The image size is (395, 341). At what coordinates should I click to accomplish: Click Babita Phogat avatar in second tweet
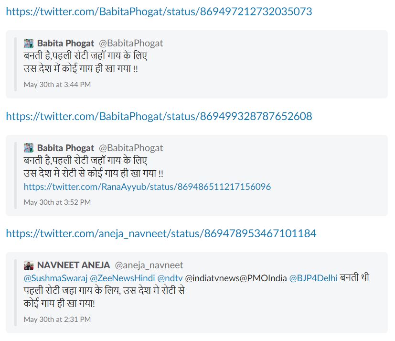29,148
